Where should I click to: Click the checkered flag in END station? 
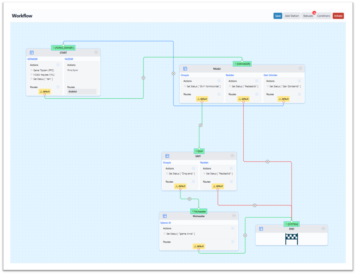coord(291,239)
